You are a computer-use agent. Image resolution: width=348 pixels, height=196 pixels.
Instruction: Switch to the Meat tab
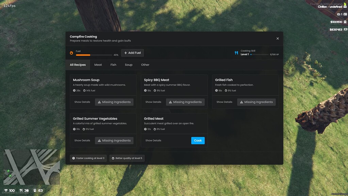(98, 65)
